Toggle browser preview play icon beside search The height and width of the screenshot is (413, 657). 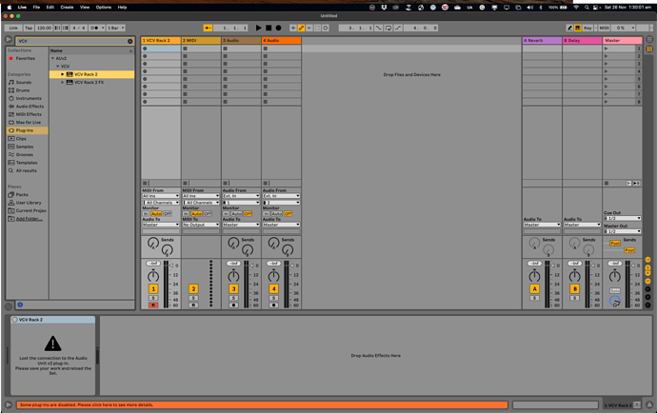pyautogui.click(x=9, y=39)
